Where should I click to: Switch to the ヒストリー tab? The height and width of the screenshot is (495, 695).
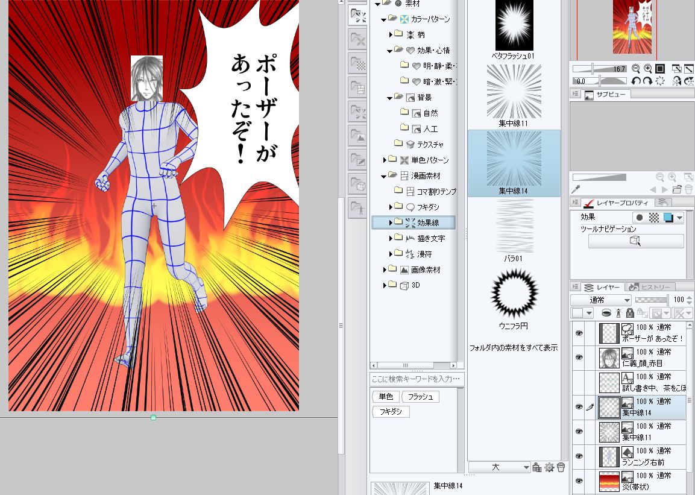click(x=651, y=287)
